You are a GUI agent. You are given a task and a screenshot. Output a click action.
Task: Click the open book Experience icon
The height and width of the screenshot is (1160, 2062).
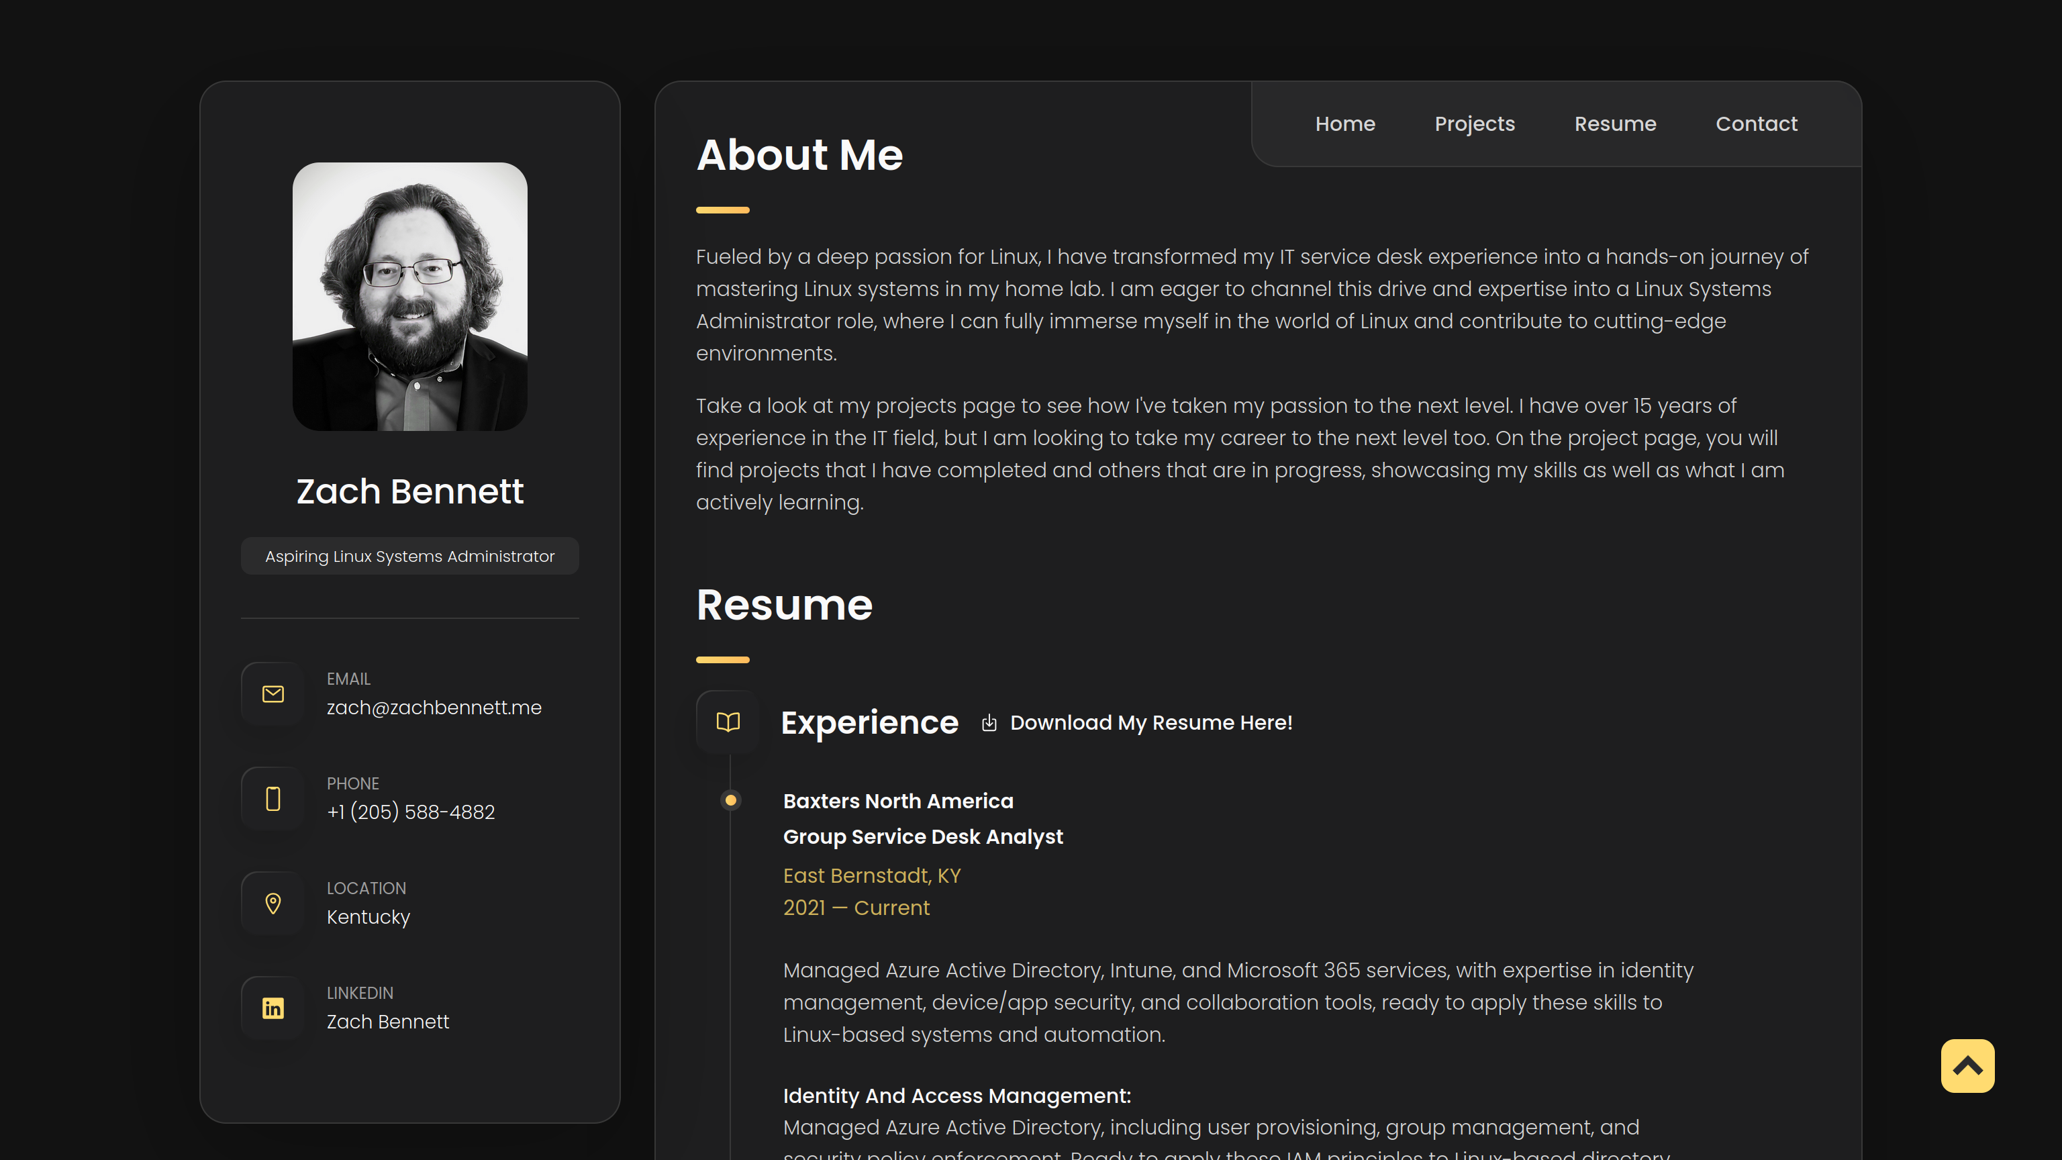click(x=728, y=722)
